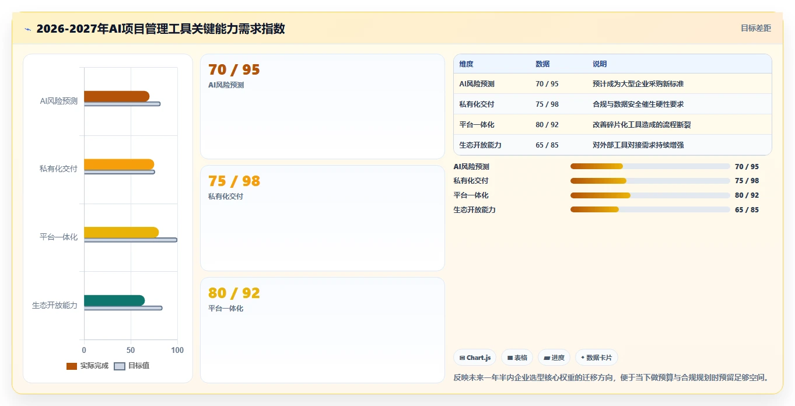Click the orange 私有化交付 actual bar in chart
Viewport: 795px width, 406px height.
click(x=119, y=164)
